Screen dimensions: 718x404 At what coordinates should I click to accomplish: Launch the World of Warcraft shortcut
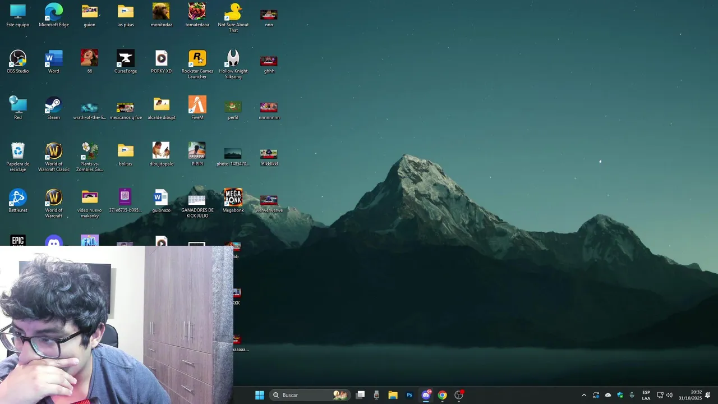coord(54,204)
